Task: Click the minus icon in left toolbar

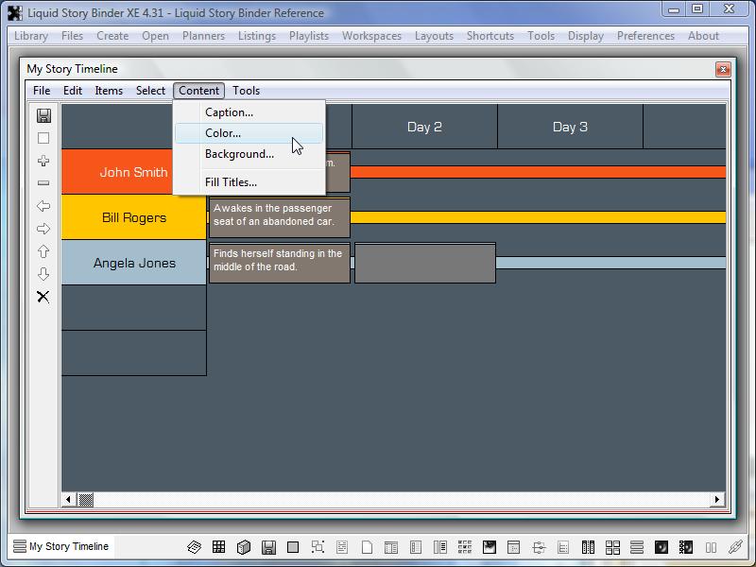Action: coord(43,183)
